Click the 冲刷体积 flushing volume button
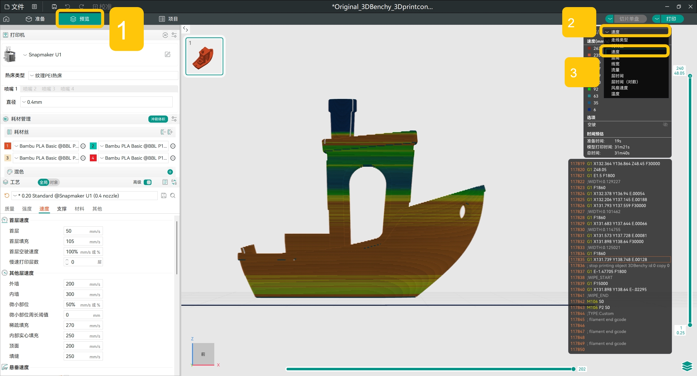Screen dimensions: 697x376 click(158, 119)
